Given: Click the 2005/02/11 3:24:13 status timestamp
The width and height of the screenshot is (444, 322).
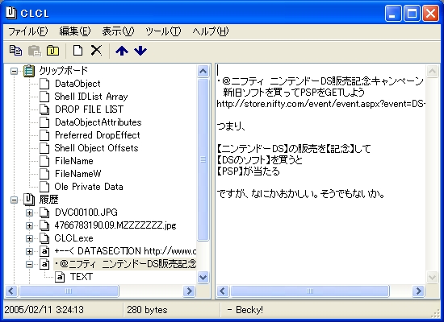Looking at the screenshot, I should (44, 310).
